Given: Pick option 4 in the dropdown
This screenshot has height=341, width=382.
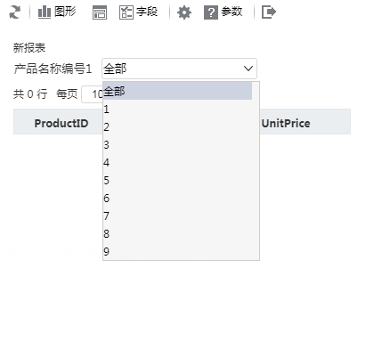Looking at the screenshot, I should coord(177,162).
